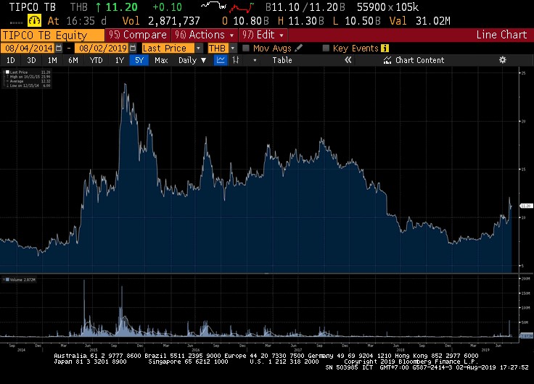Click the intraday sparkline mini chart

tap(228, 7)
